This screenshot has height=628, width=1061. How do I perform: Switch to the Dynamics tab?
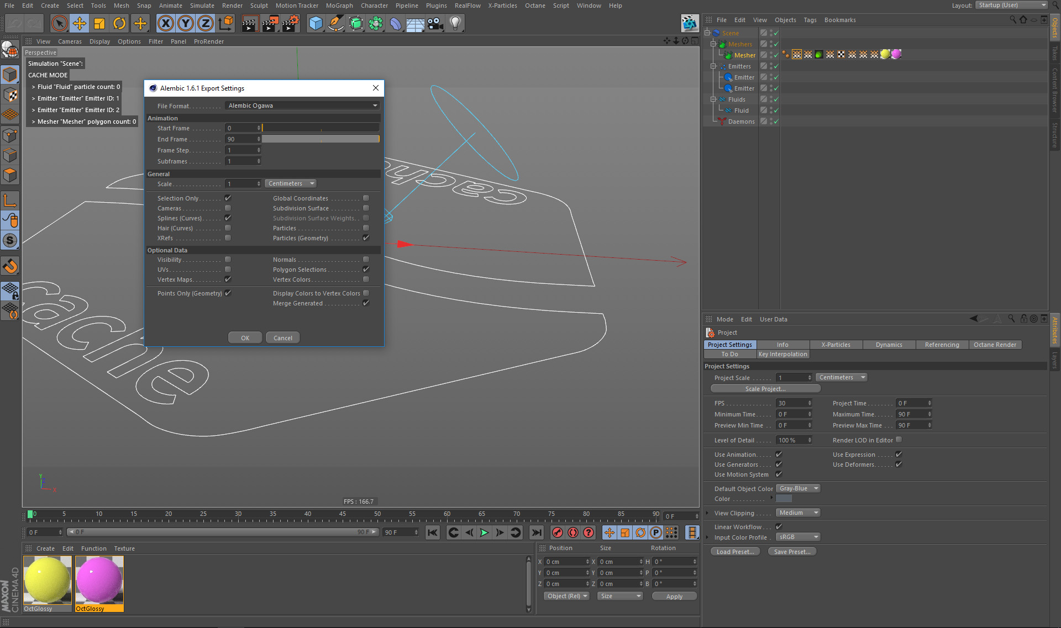(889, 345)
